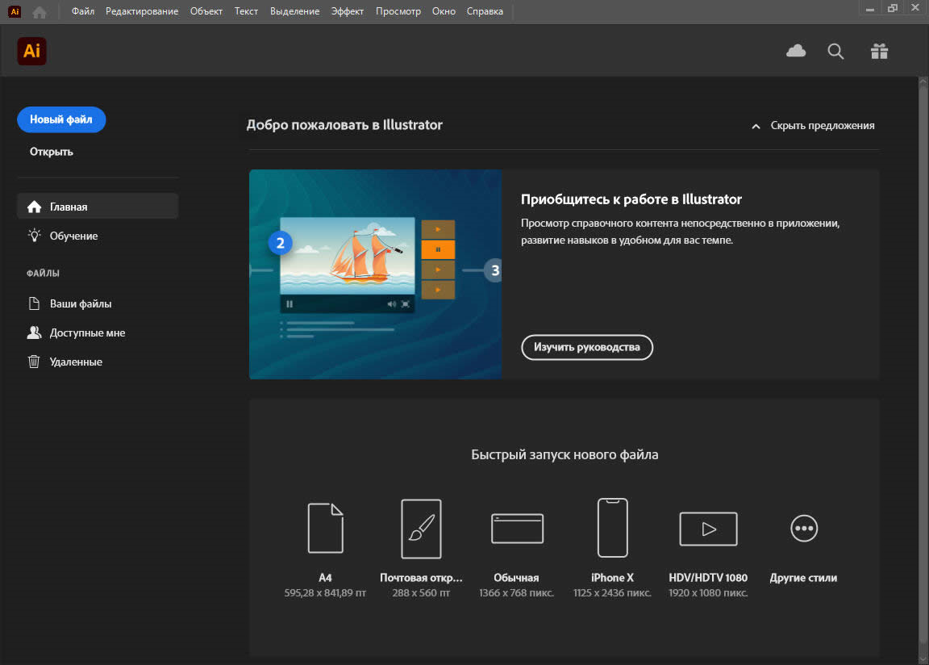Click the Новый файл button
Image resolution: width=929 pixels, height=665 pixels.
click(61, 119)
